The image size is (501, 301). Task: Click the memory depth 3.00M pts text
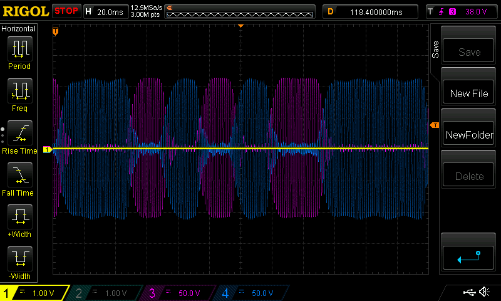pyautogui.click(x=145, y=14)
